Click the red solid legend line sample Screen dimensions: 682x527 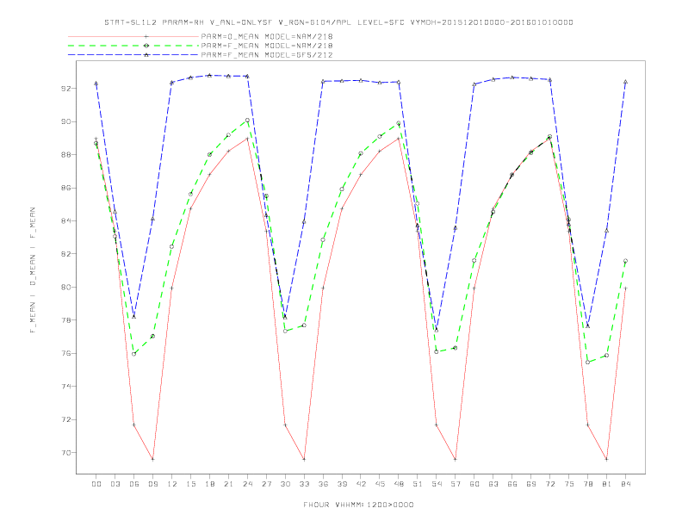point(133,36)
